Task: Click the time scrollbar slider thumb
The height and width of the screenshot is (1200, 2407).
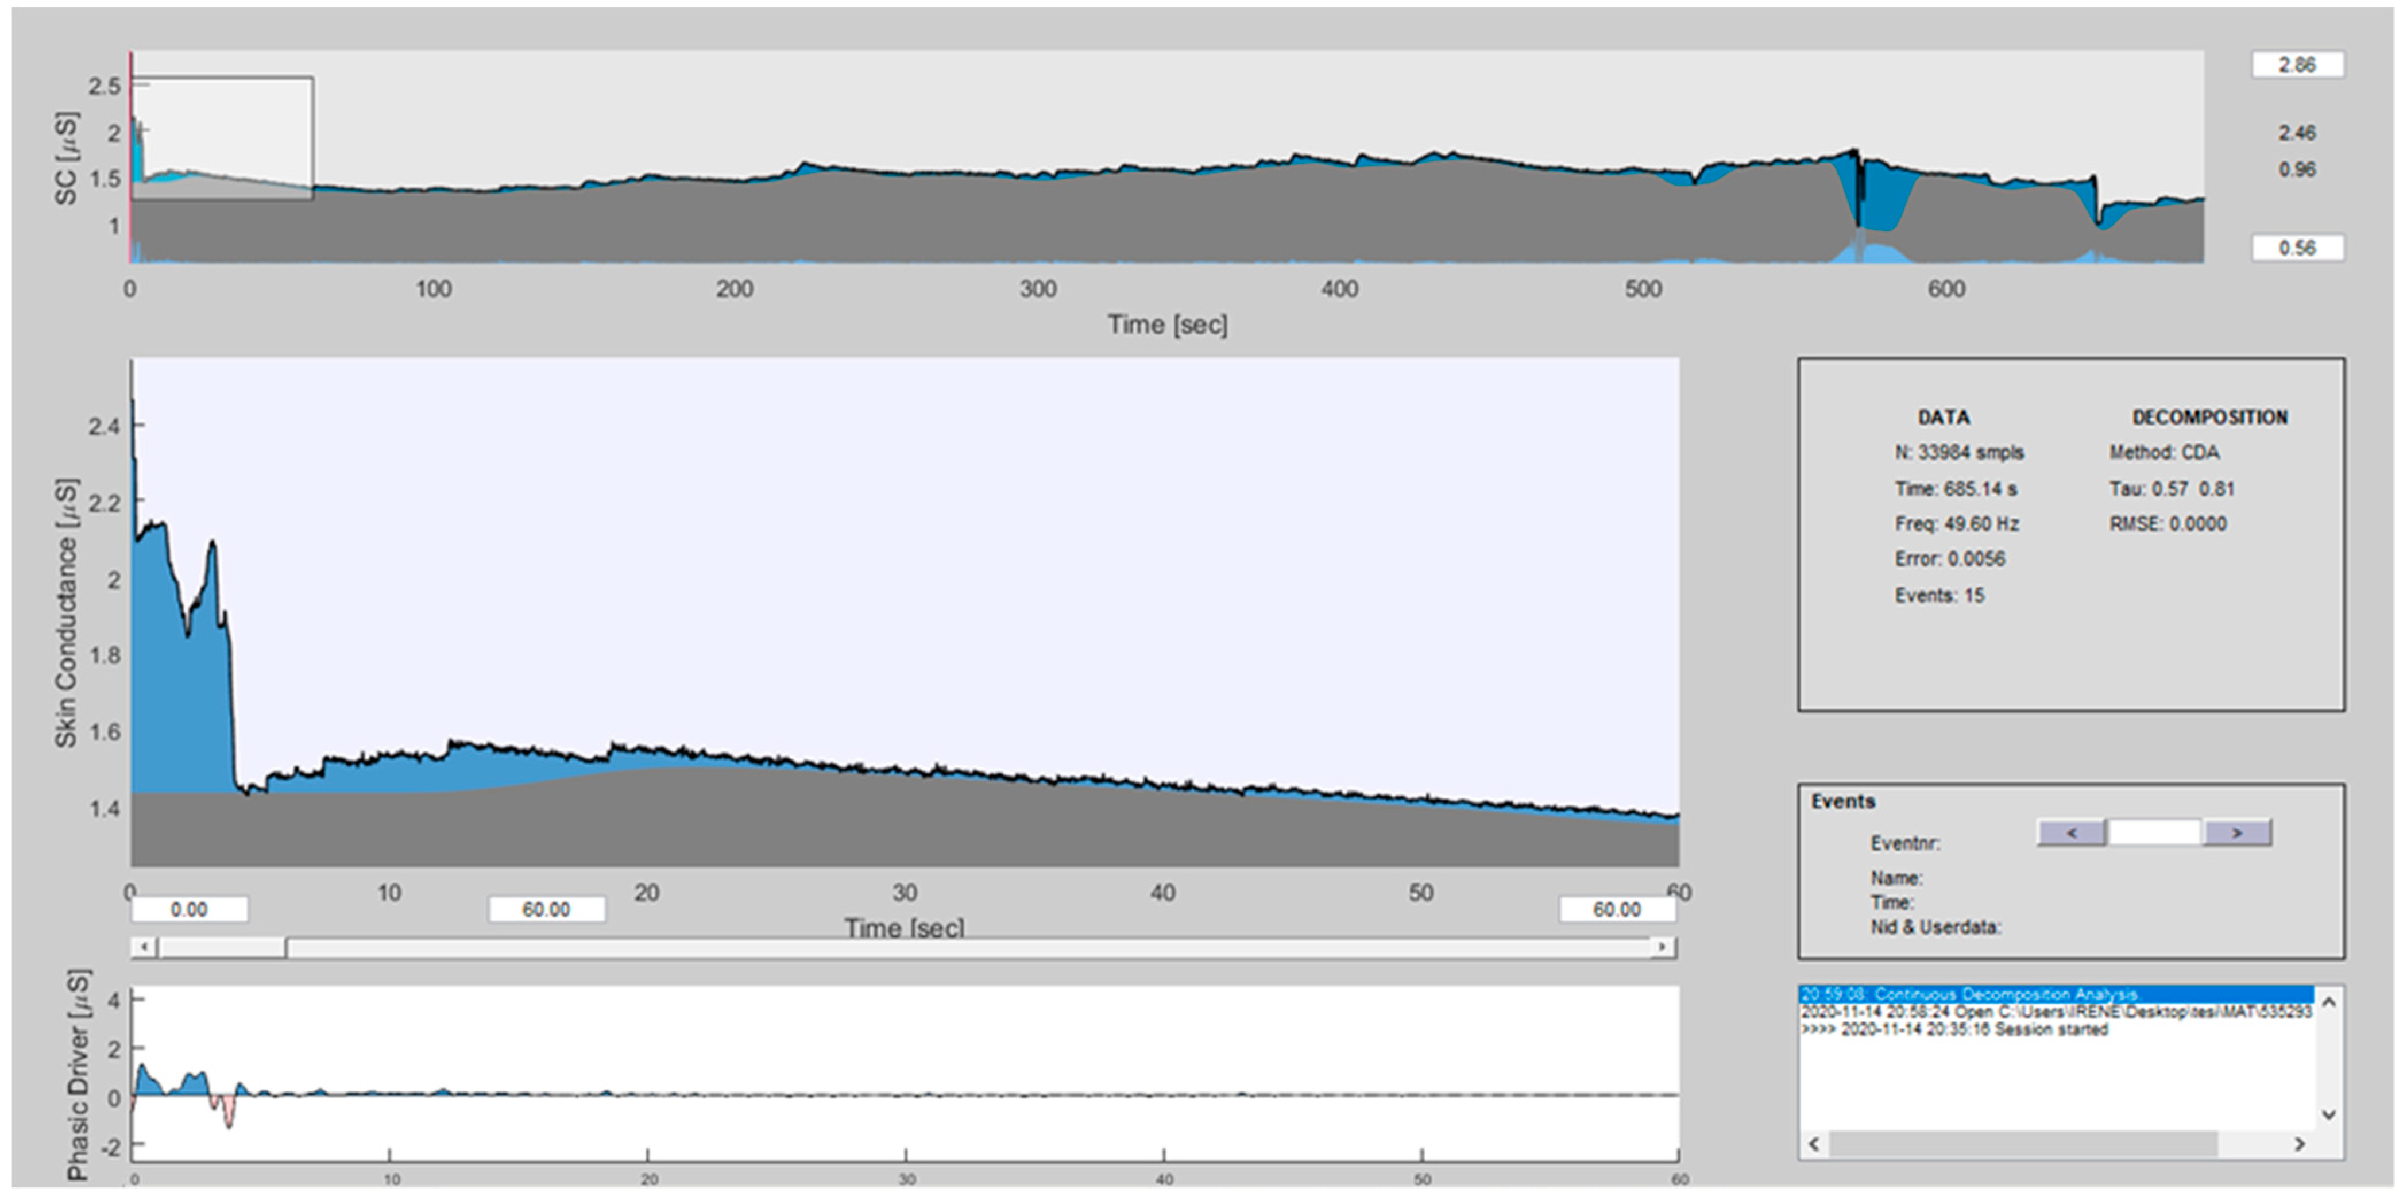Action: 222,948
